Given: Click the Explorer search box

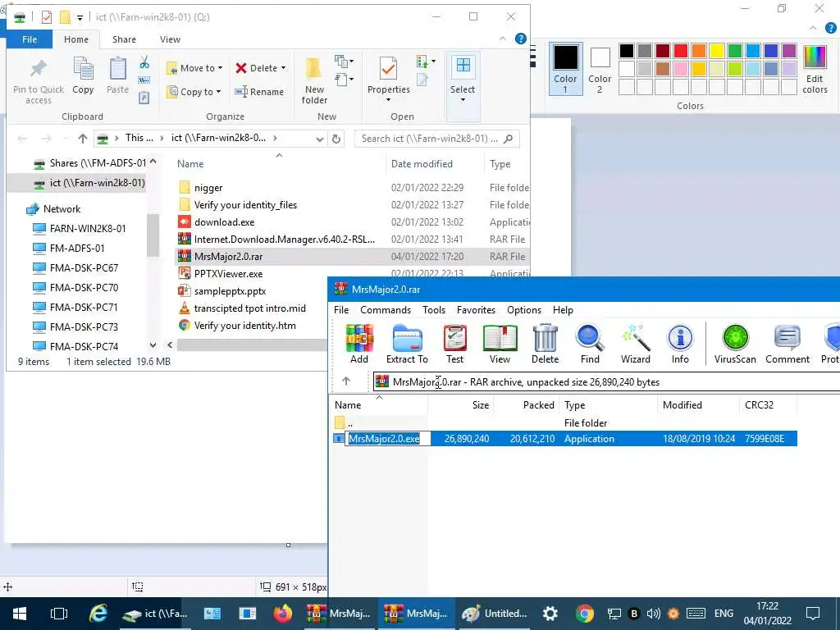Looking at the screenshot, I should [x=436, y=139].
